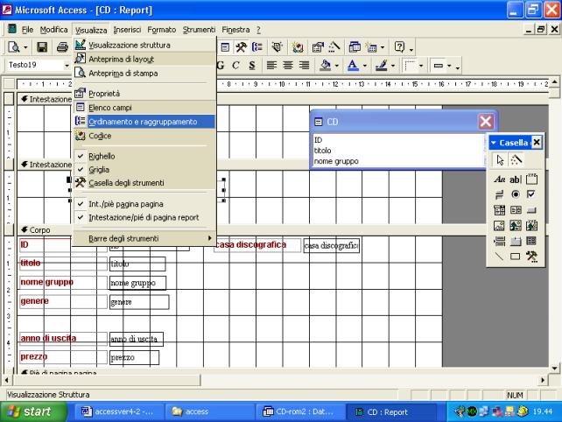Click the Center alignment icon
The width and height of the screenshot is (562, 422).
coord(287,66)
